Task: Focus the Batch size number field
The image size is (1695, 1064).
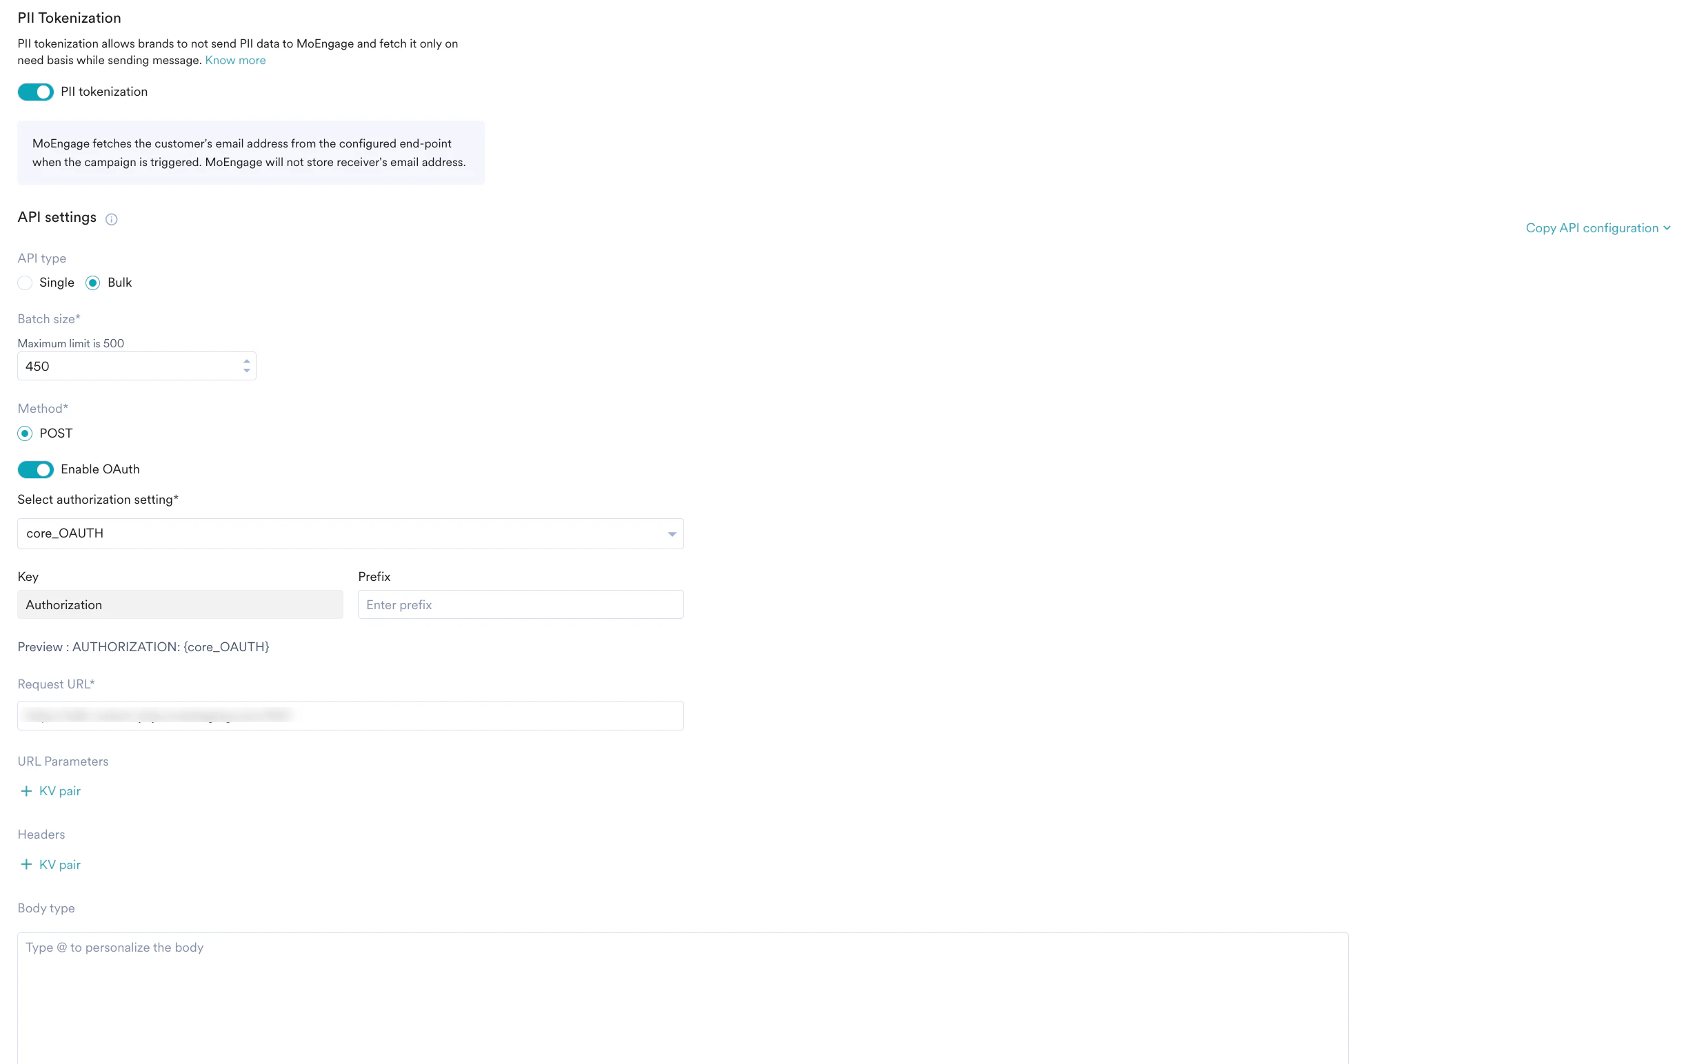Action: tap(127, 367)
